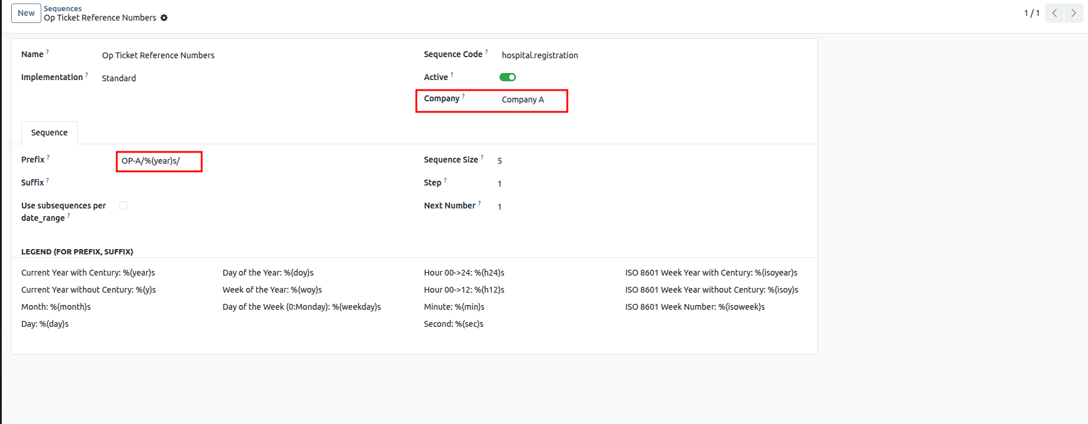Open the Sequences breadcrumb link

pos(63,9)
